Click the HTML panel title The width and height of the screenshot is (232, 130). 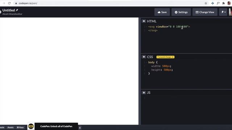[x=152, y=21]
